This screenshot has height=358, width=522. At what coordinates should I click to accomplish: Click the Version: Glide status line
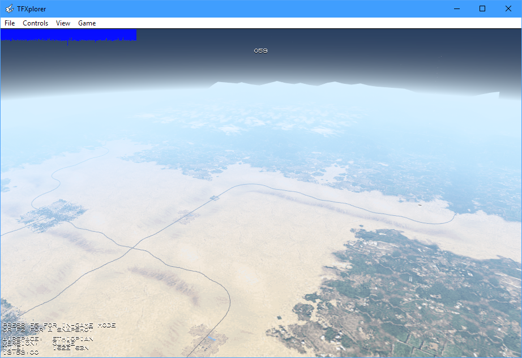coord(38,343)
